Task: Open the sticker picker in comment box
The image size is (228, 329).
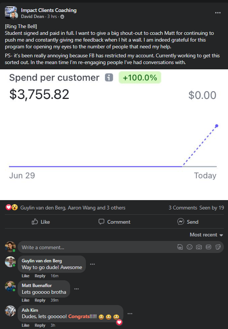Action: click(x=218, y=247)
